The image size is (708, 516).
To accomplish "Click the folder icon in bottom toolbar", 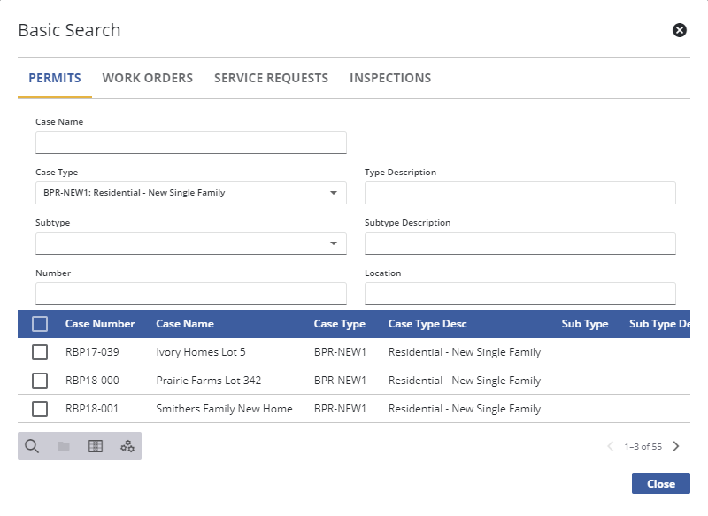I will (64, 446).
